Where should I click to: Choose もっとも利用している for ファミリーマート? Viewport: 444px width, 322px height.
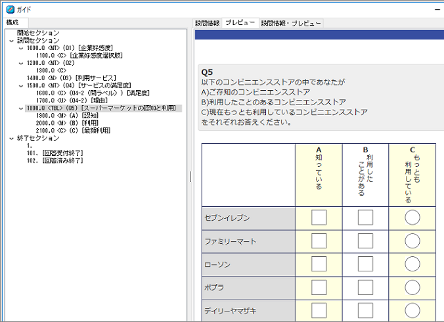412,241
